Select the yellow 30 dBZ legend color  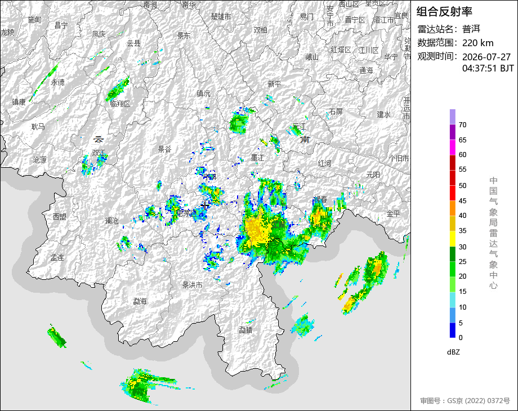[453, 239]
